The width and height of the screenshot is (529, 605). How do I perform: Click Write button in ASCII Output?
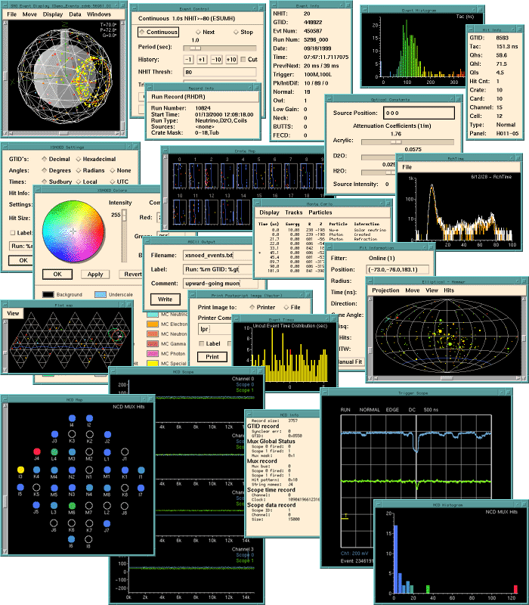click(x=165, y=299)
